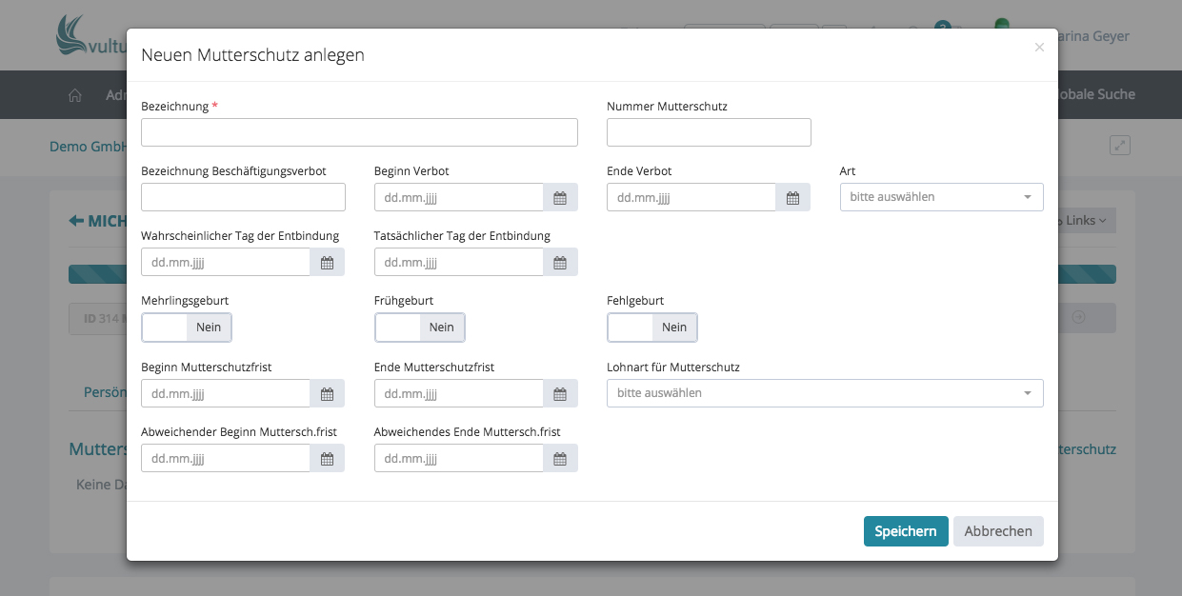Screen dimensions: 1182x596
Task: Open calendar for Tatsächlicher Tag der Entbindung
Action: [560, 263]
